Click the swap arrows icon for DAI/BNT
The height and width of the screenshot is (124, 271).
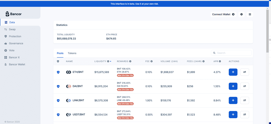[x=245, y=86]
